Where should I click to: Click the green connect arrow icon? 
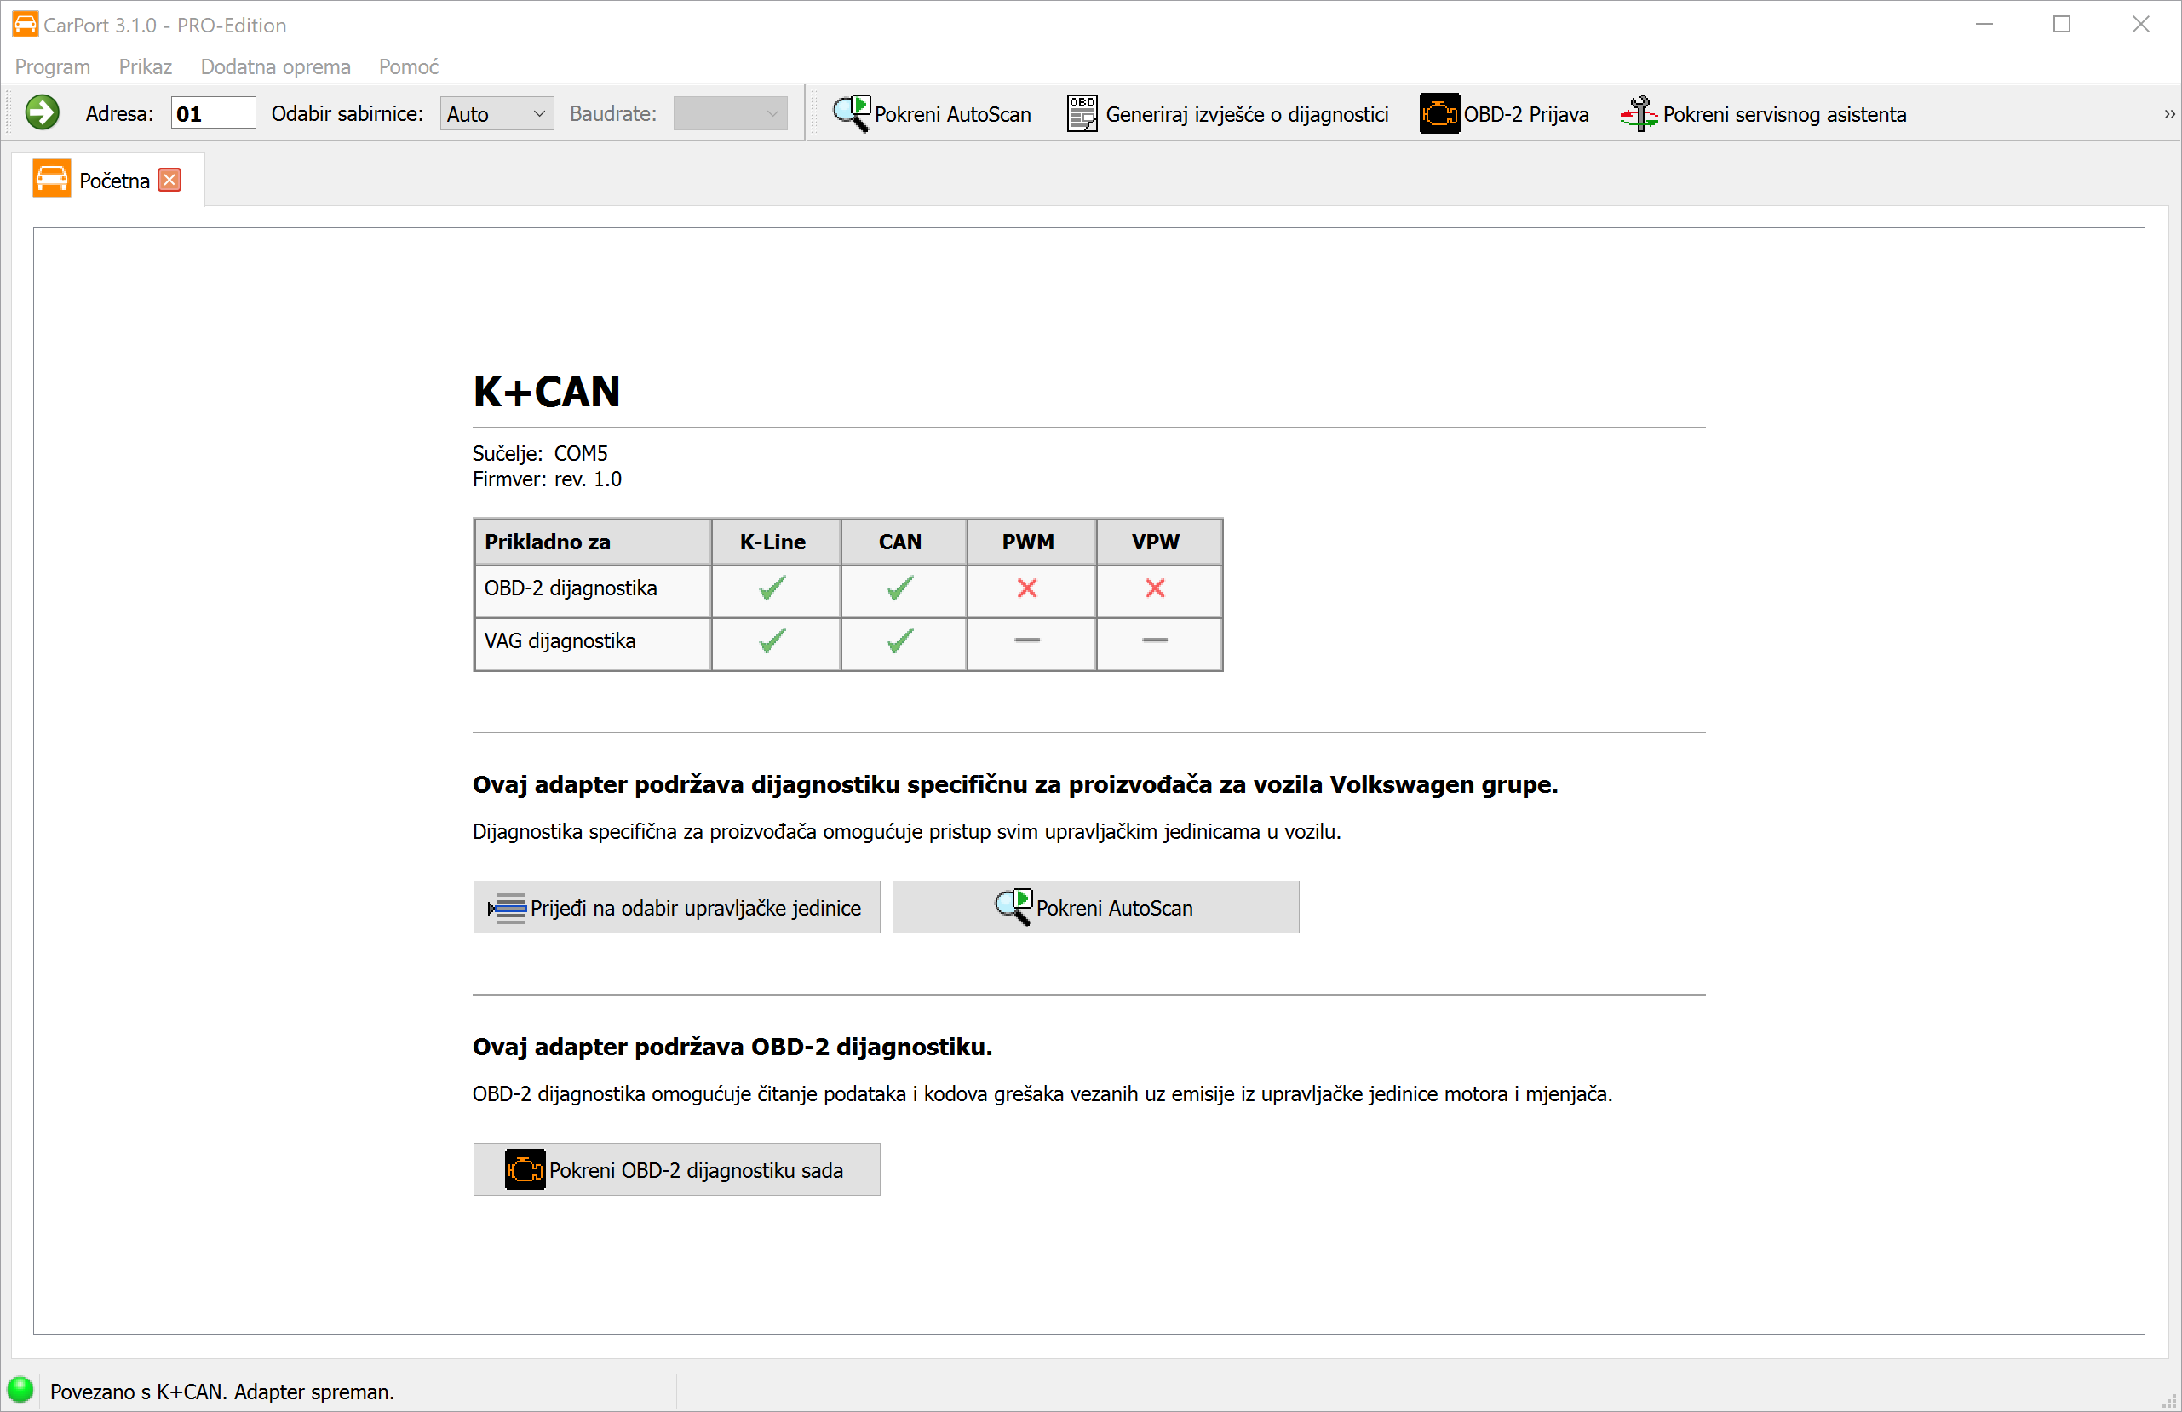pos(43,112)
